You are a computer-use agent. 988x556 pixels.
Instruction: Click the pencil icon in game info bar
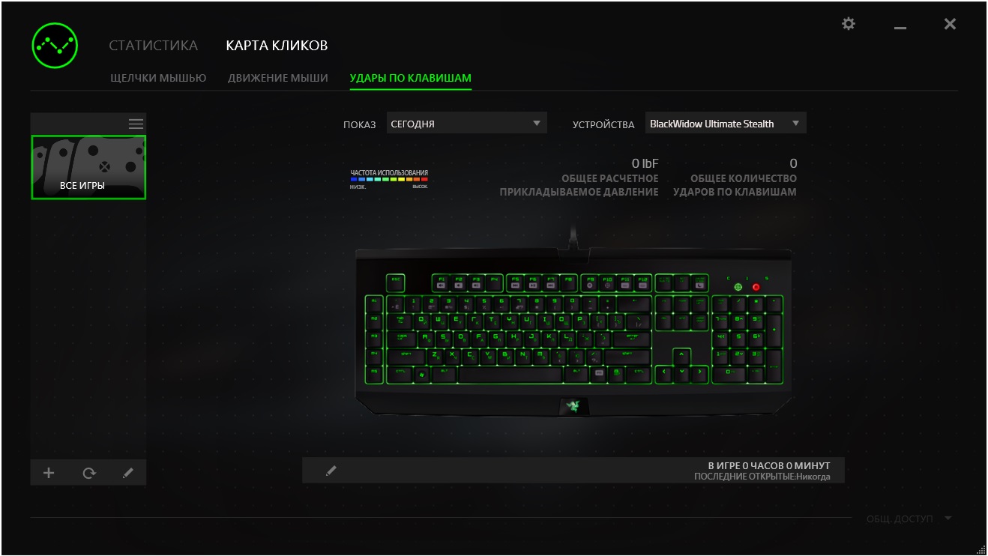coord(331,471)
